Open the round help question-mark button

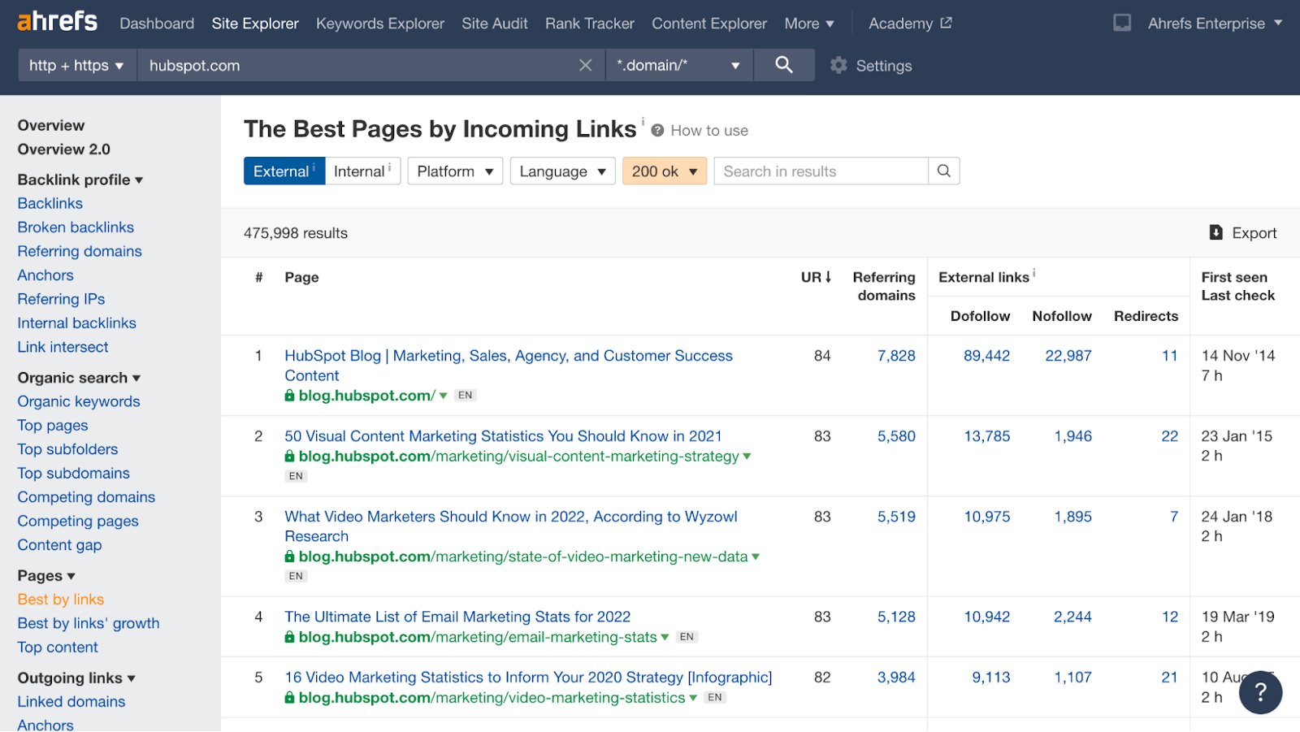pyautogui.click(x=1260, y=692)
